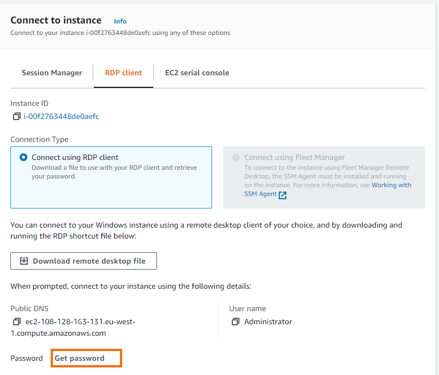Click the Password label
Screen dimensions: 439x375
click(27, 358)
